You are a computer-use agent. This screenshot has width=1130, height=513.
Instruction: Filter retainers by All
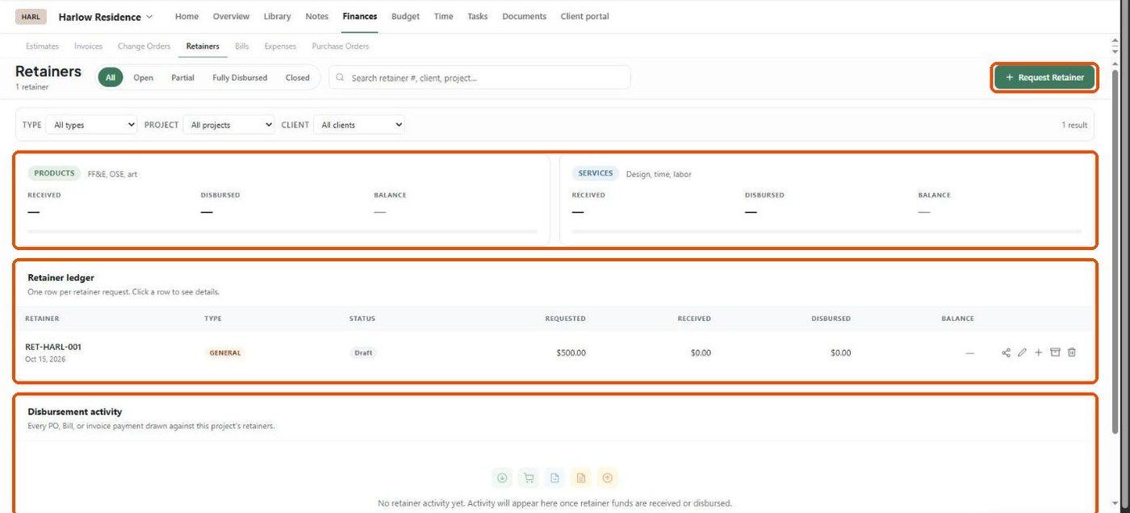111,77
